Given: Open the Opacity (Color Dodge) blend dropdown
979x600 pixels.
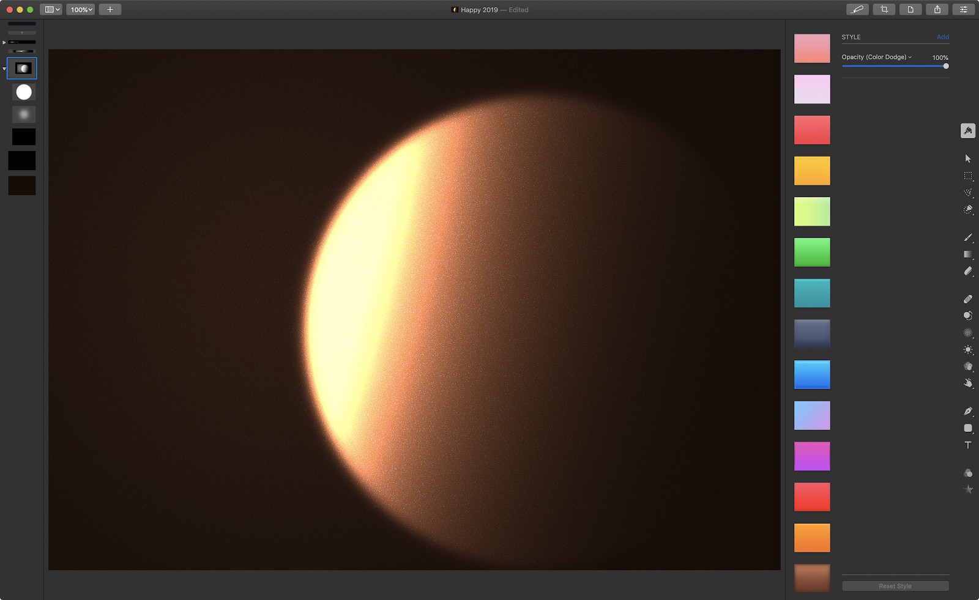Looking at the screenshot, I should (x=876, y=57).
